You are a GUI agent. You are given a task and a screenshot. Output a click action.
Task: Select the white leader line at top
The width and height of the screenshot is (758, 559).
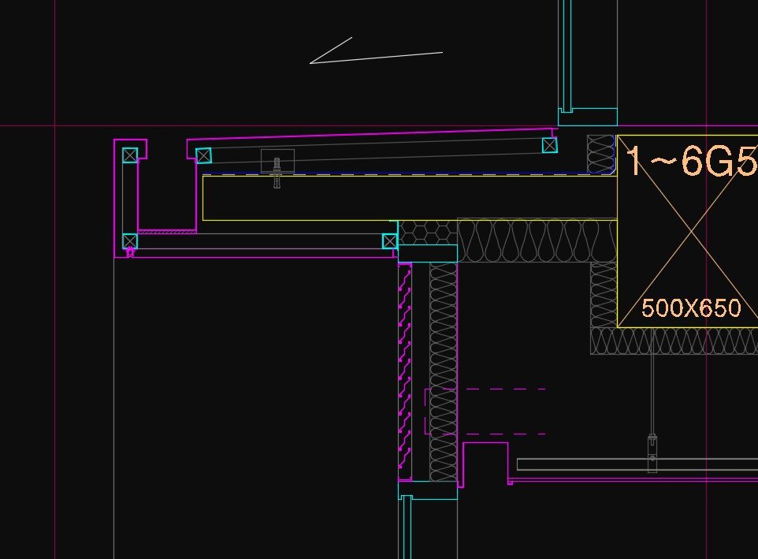pos(376,57)
